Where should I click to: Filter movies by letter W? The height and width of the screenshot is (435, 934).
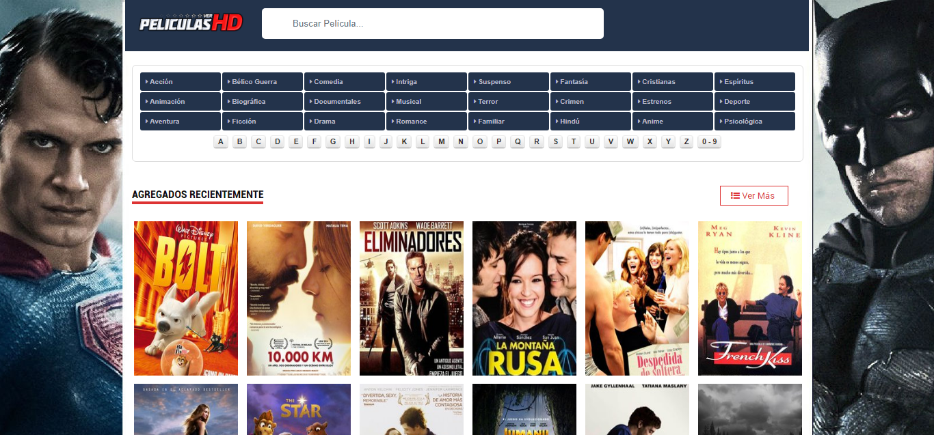coord(630,142)
